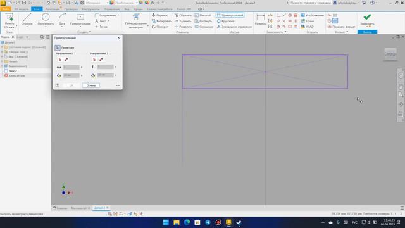Open the Деталь1 document tab at bottom
The image size is (405, 228).
(99, 208)
